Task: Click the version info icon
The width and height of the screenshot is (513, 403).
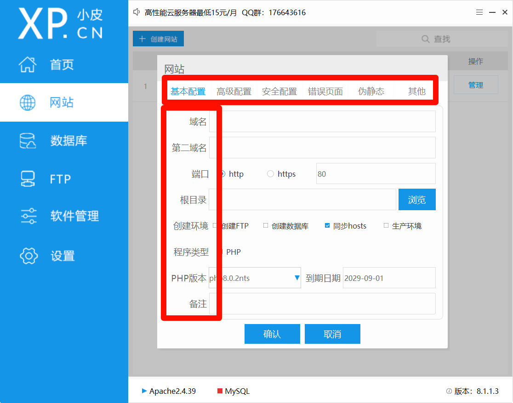Action: 449,391
